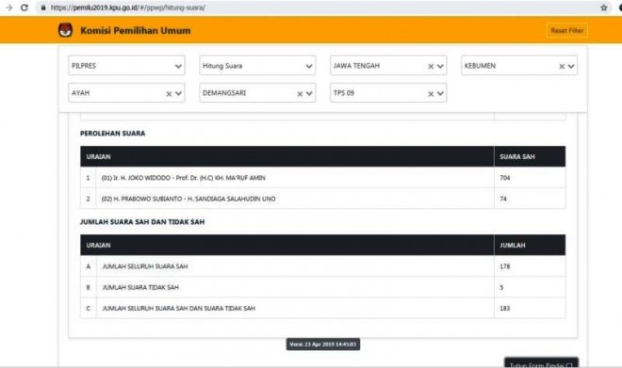Open the PILPRES election type dropdown
Viewport: 622px width, 368px height.
pos(126,65)
